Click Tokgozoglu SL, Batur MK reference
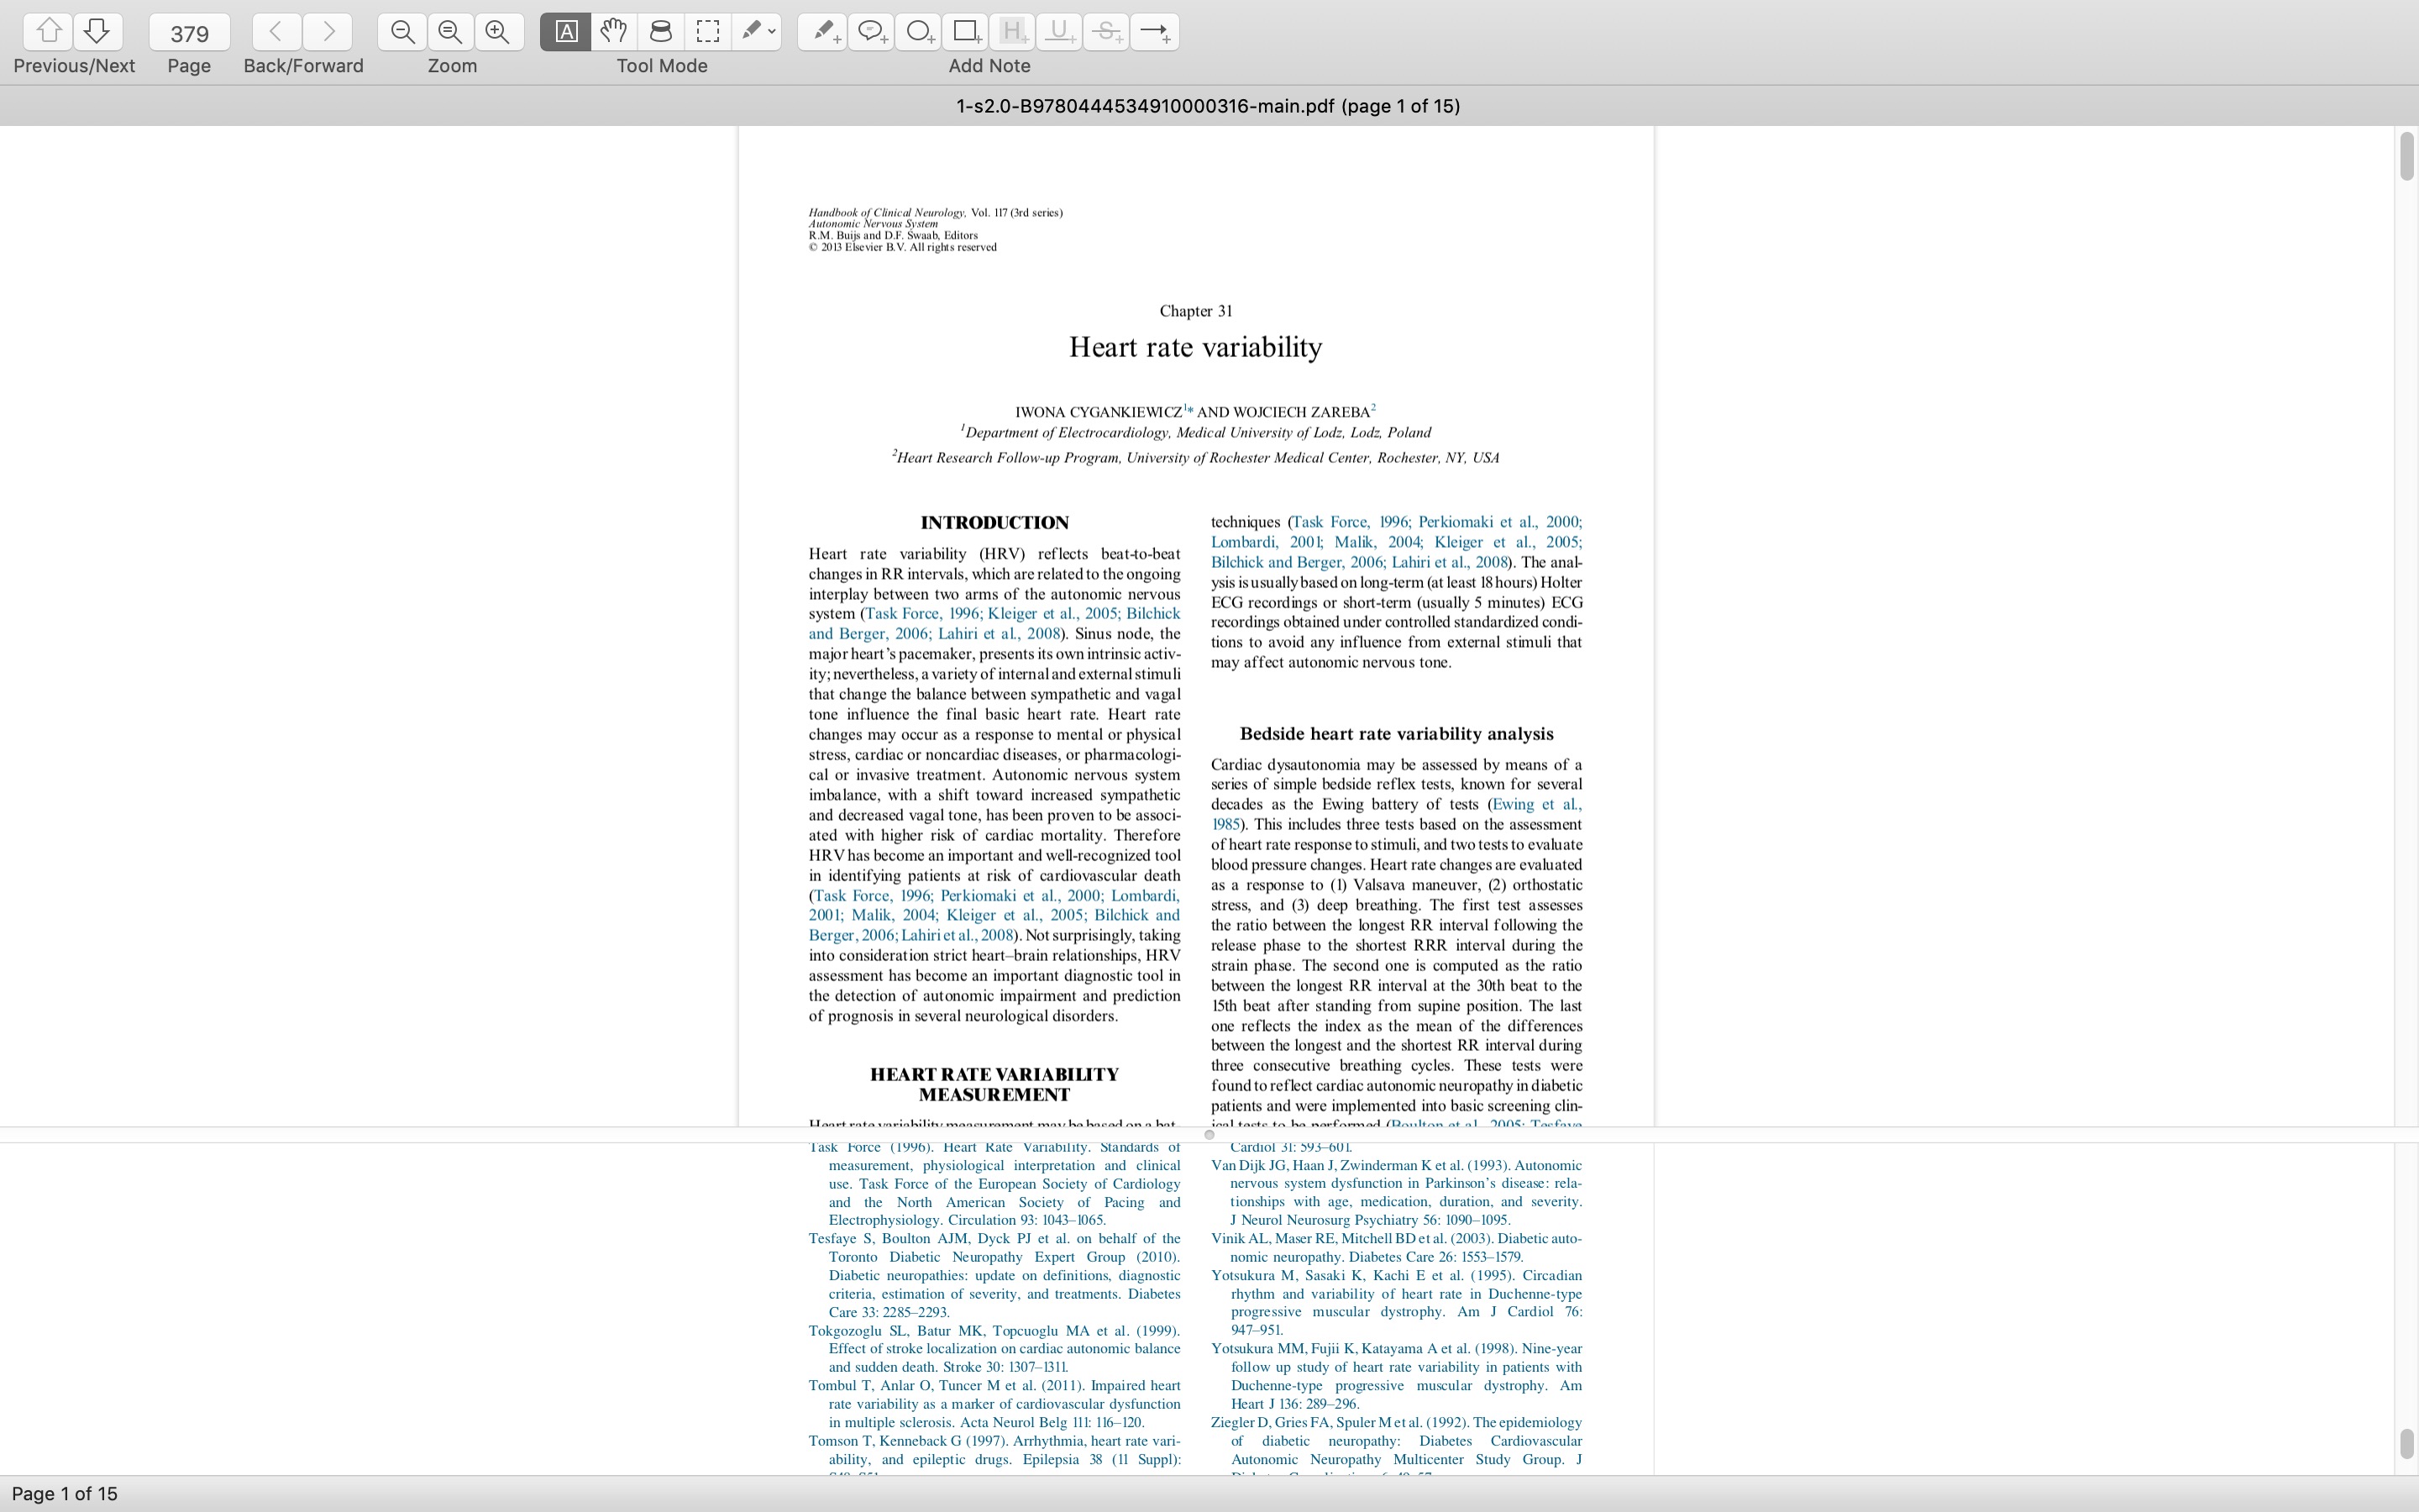The width and height of the screenshot is (2419, 1512). click(994, 1349)
